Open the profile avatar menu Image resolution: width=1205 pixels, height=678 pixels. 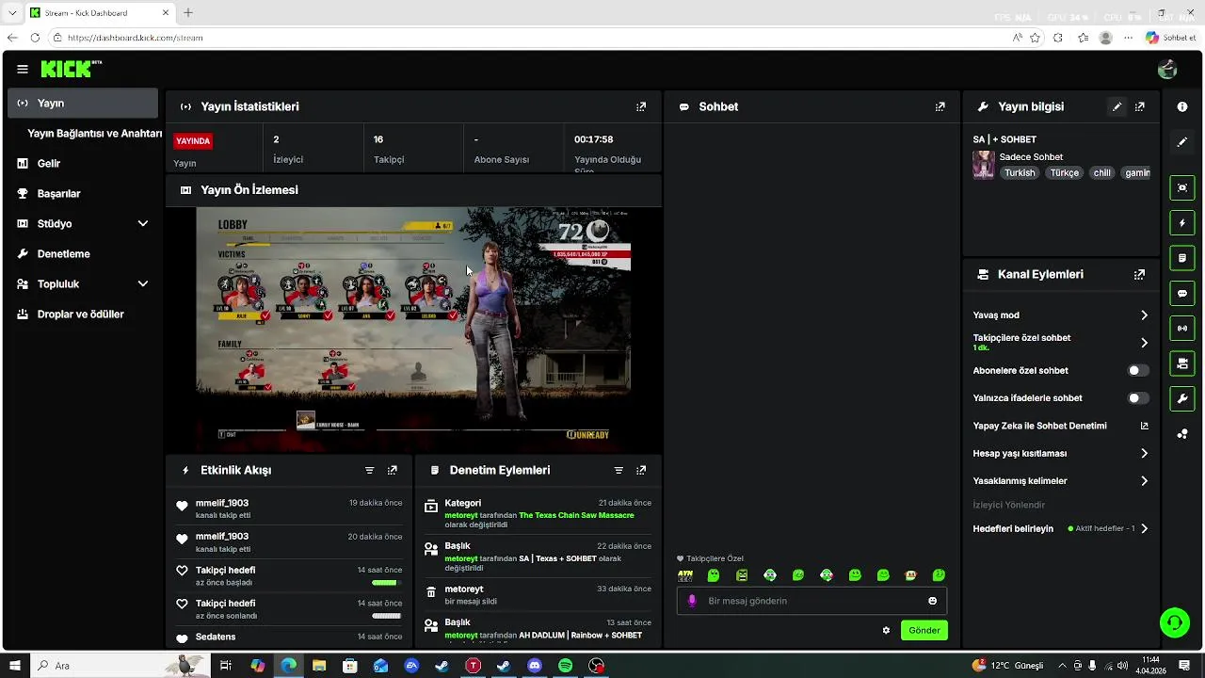(1167, 69)
